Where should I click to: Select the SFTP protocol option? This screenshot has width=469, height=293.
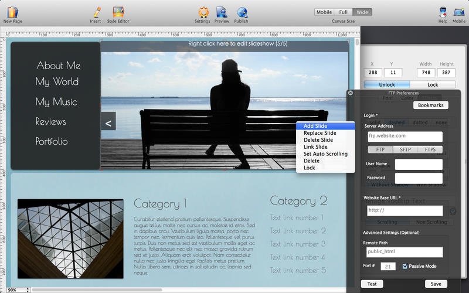[405, 149]
